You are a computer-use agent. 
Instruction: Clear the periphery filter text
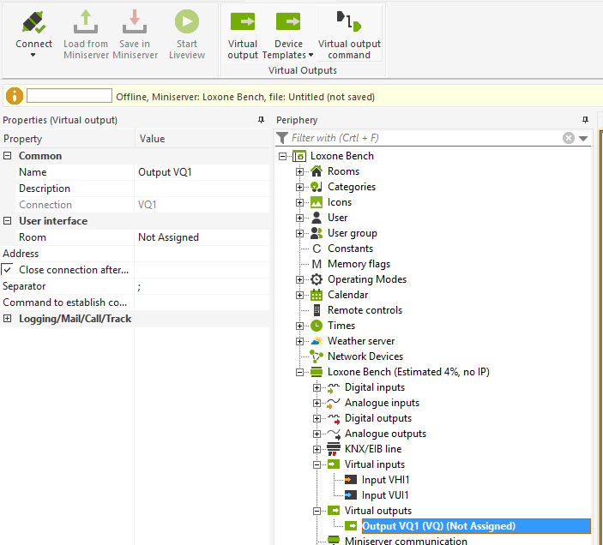tap(569, 138)
